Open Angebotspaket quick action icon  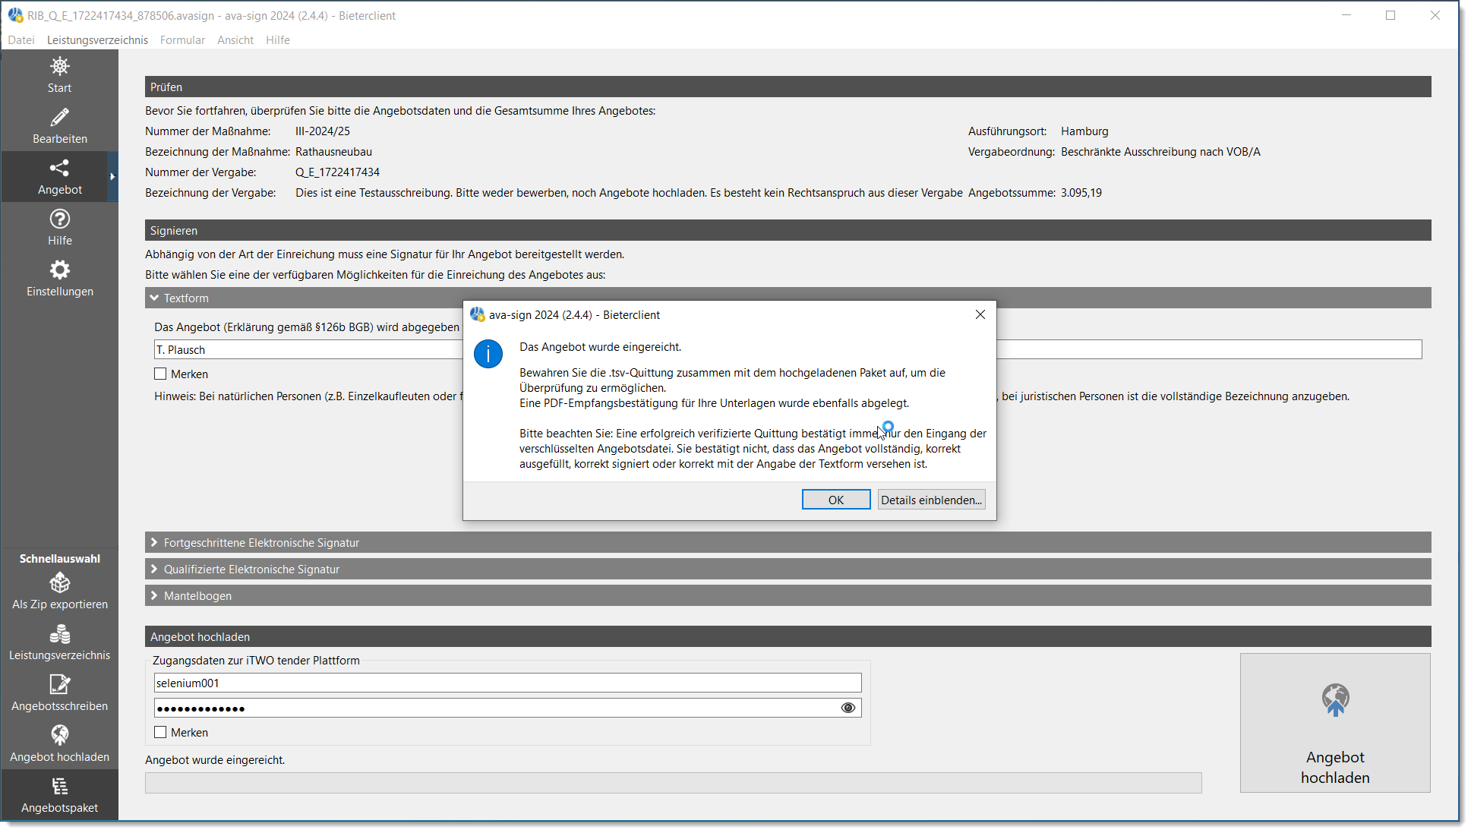(x=59, y=786)
